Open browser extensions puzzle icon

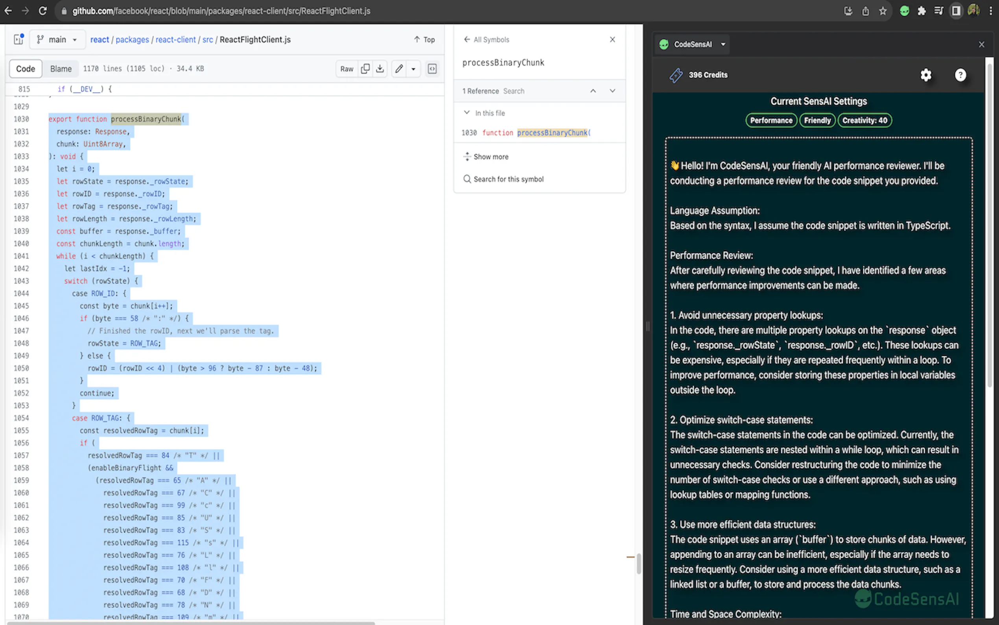pos(922,11)
